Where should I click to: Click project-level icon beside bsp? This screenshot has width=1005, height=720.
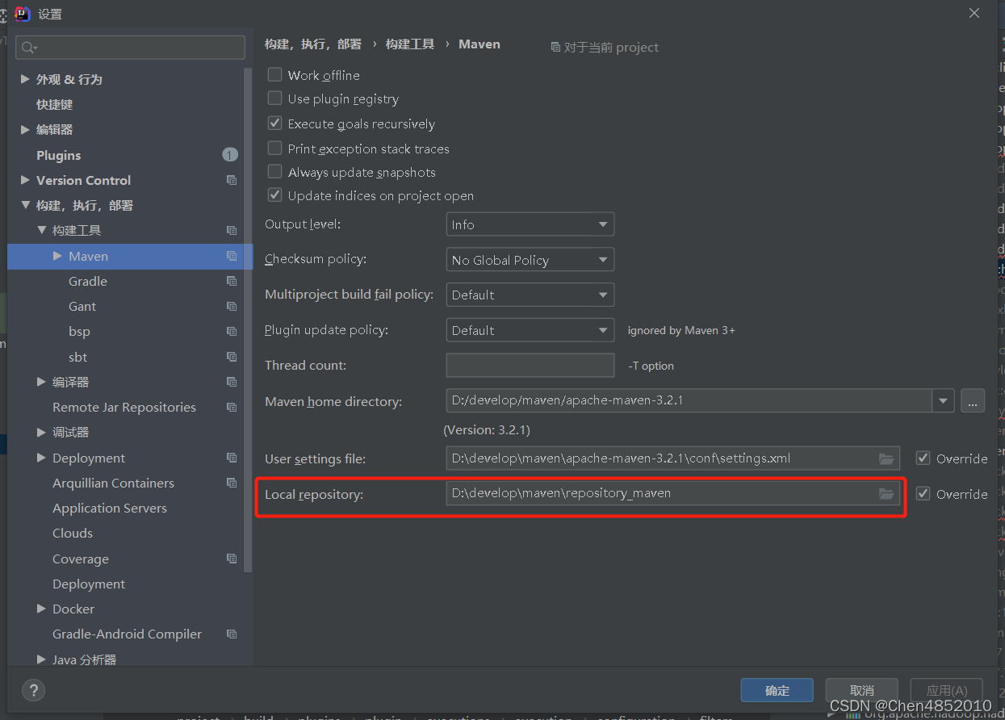click(x=232, y=331)
